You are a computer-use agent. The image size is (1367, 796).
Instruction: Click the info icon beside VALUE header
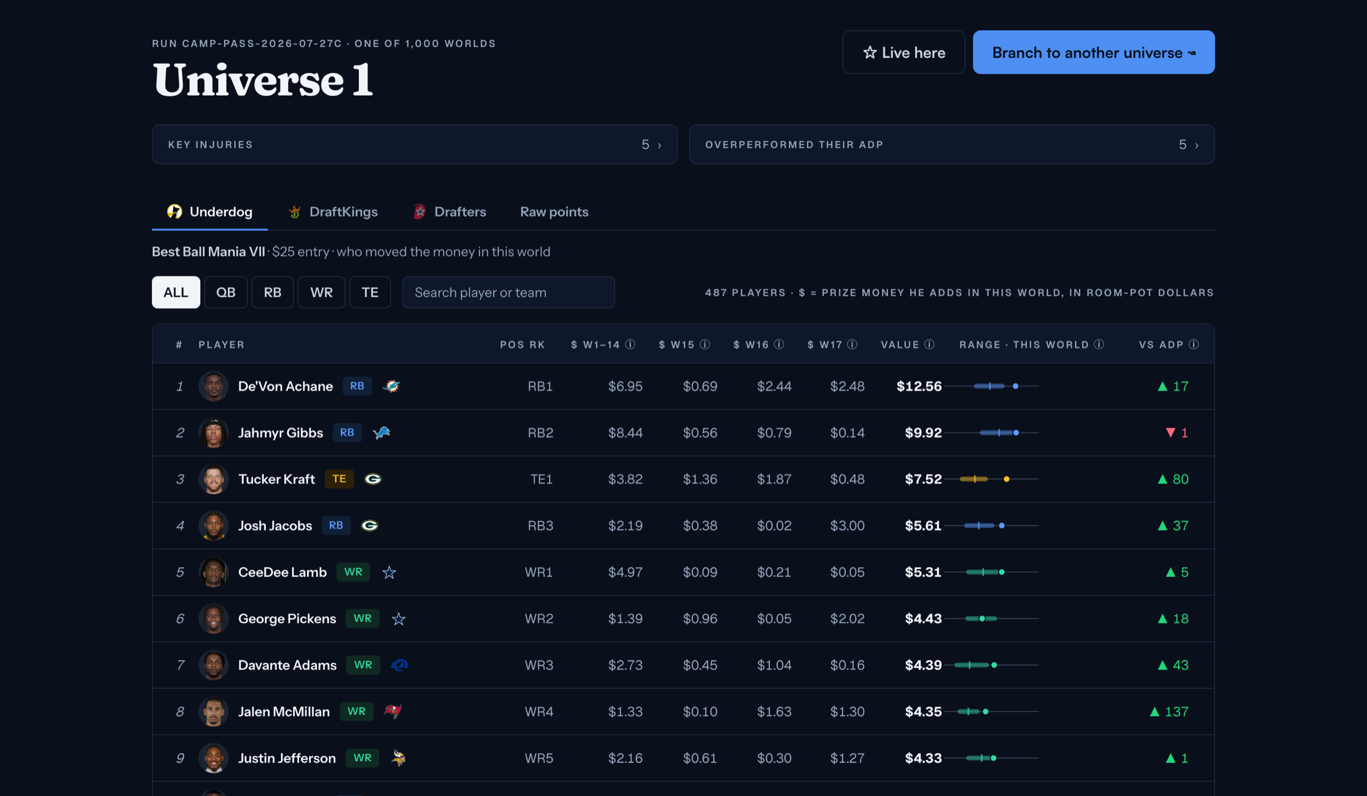point(929,344)
